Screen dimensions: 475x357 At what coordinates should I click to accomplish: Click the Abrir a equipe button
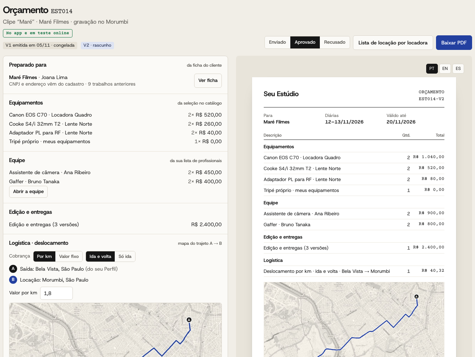[28, 192]
